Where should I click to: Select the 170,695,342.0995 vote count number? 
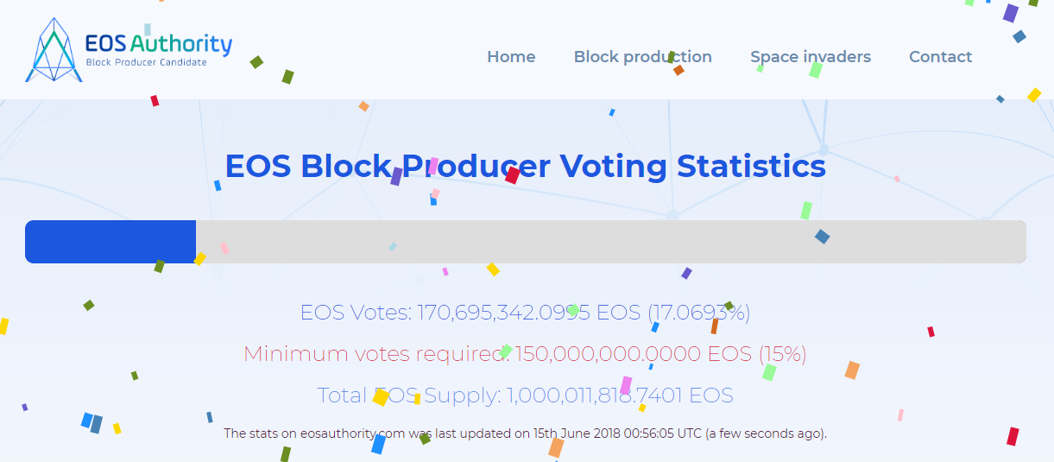coord(503,313)
